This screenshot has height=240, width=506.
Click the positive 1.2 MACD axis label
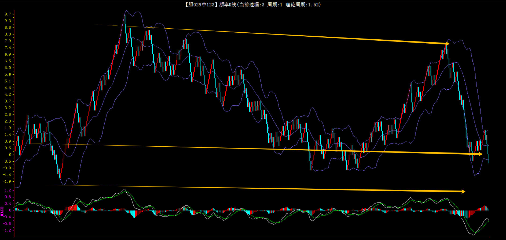pos(8,190)
